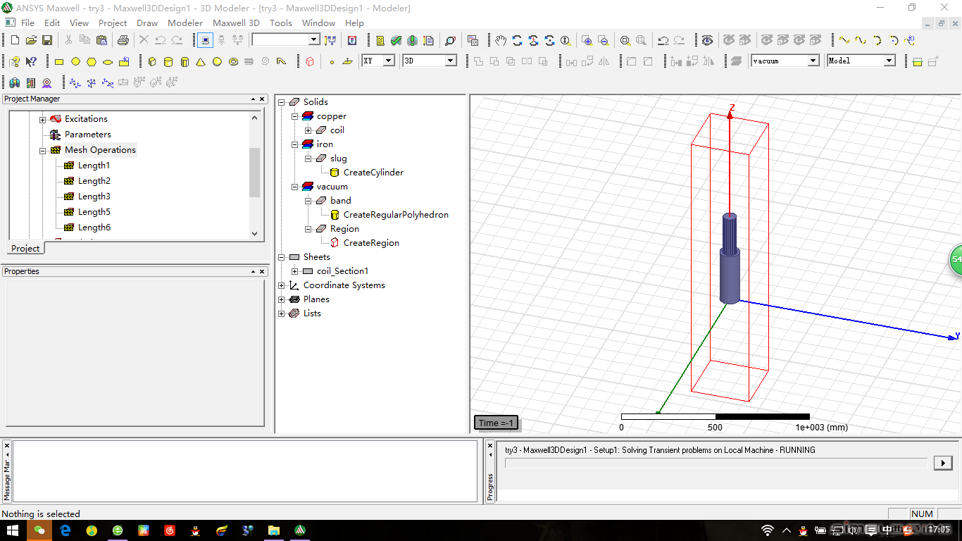This screenshot has width=962, height=541.
Task: Save the project with floppy disk icon
Action: [x=47, y=41]
